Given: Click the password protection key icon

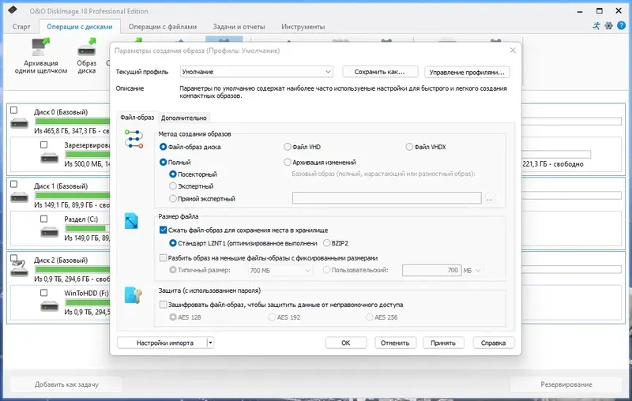Looking at the screenshot, I should coord(133,295).
